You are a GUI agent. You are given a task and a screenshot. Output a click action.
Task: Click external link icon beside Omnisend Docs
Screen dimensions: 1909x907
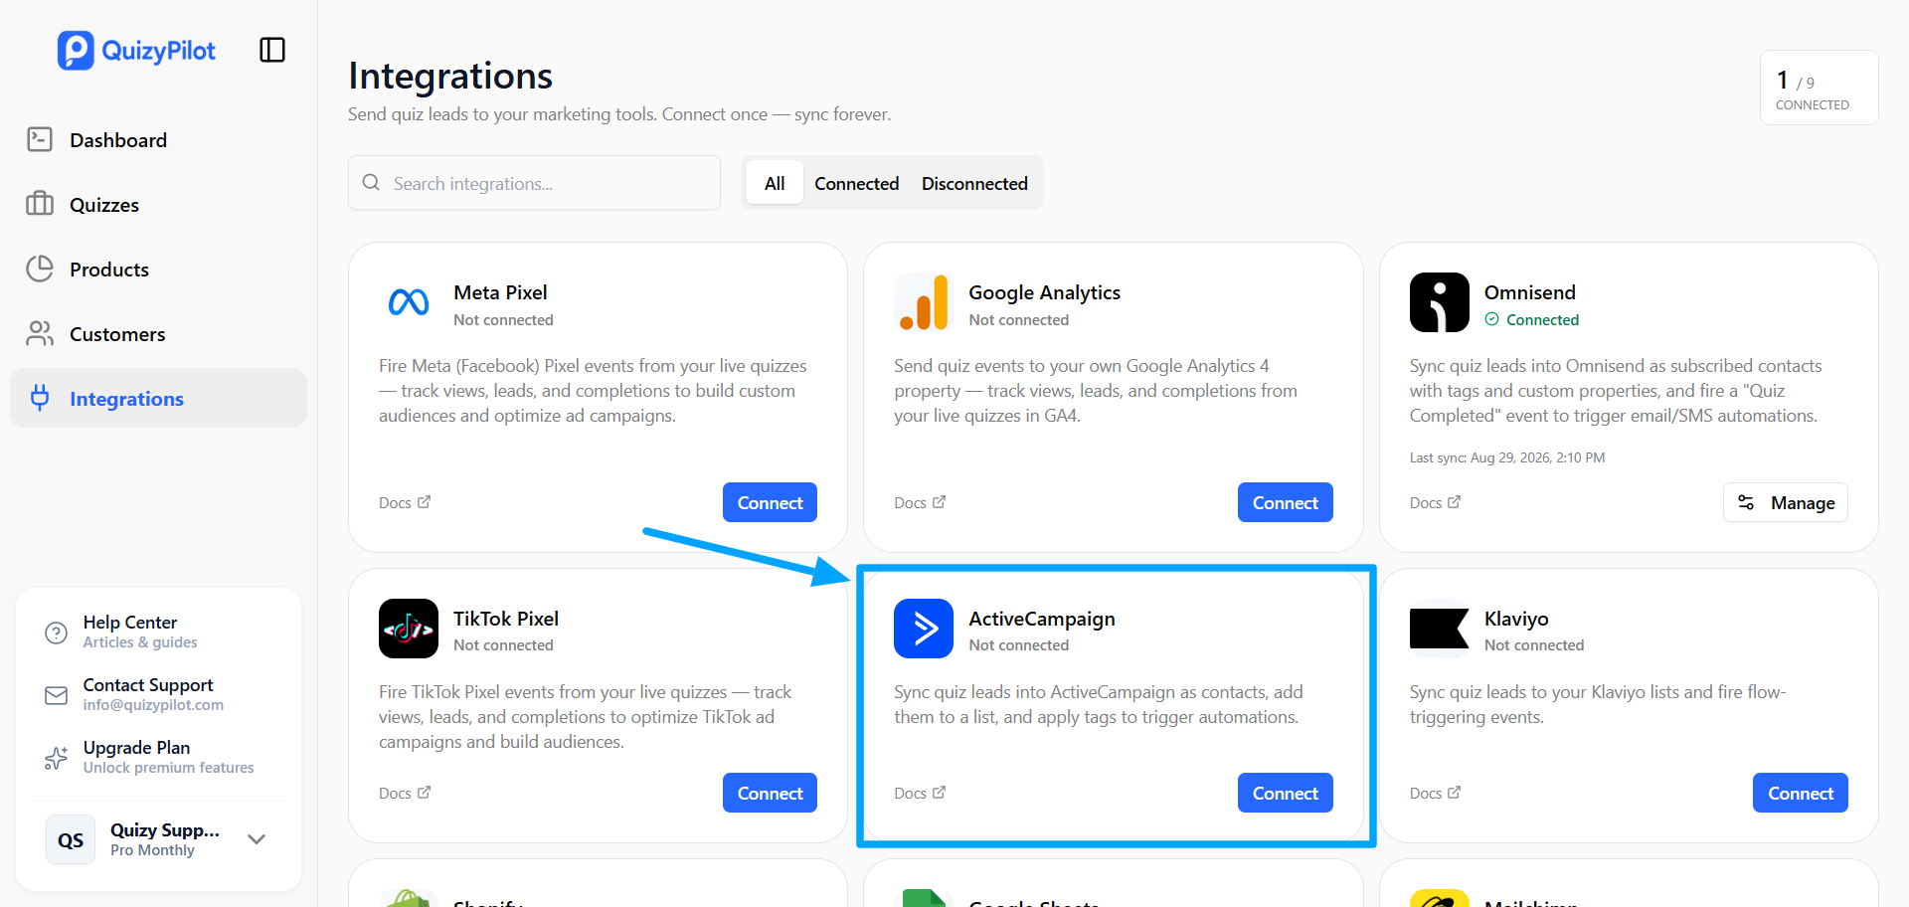coord(1455,502)
